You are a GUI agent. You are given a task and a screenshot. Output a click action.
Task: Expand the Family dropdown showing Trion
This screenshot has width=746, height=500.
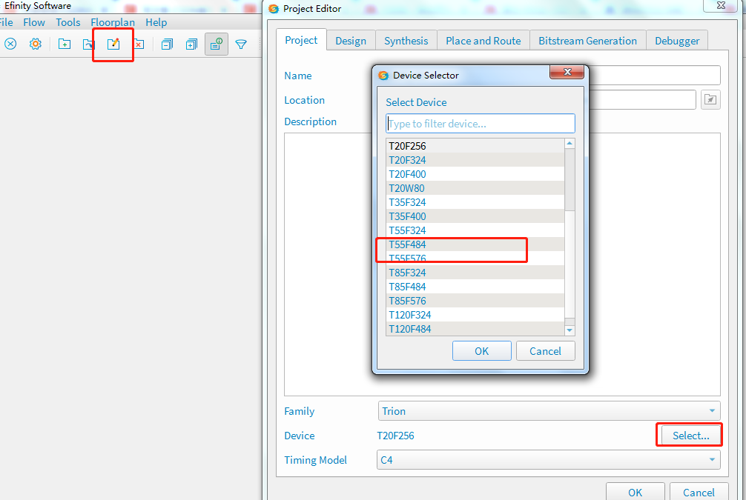click(x=549, y=411)
